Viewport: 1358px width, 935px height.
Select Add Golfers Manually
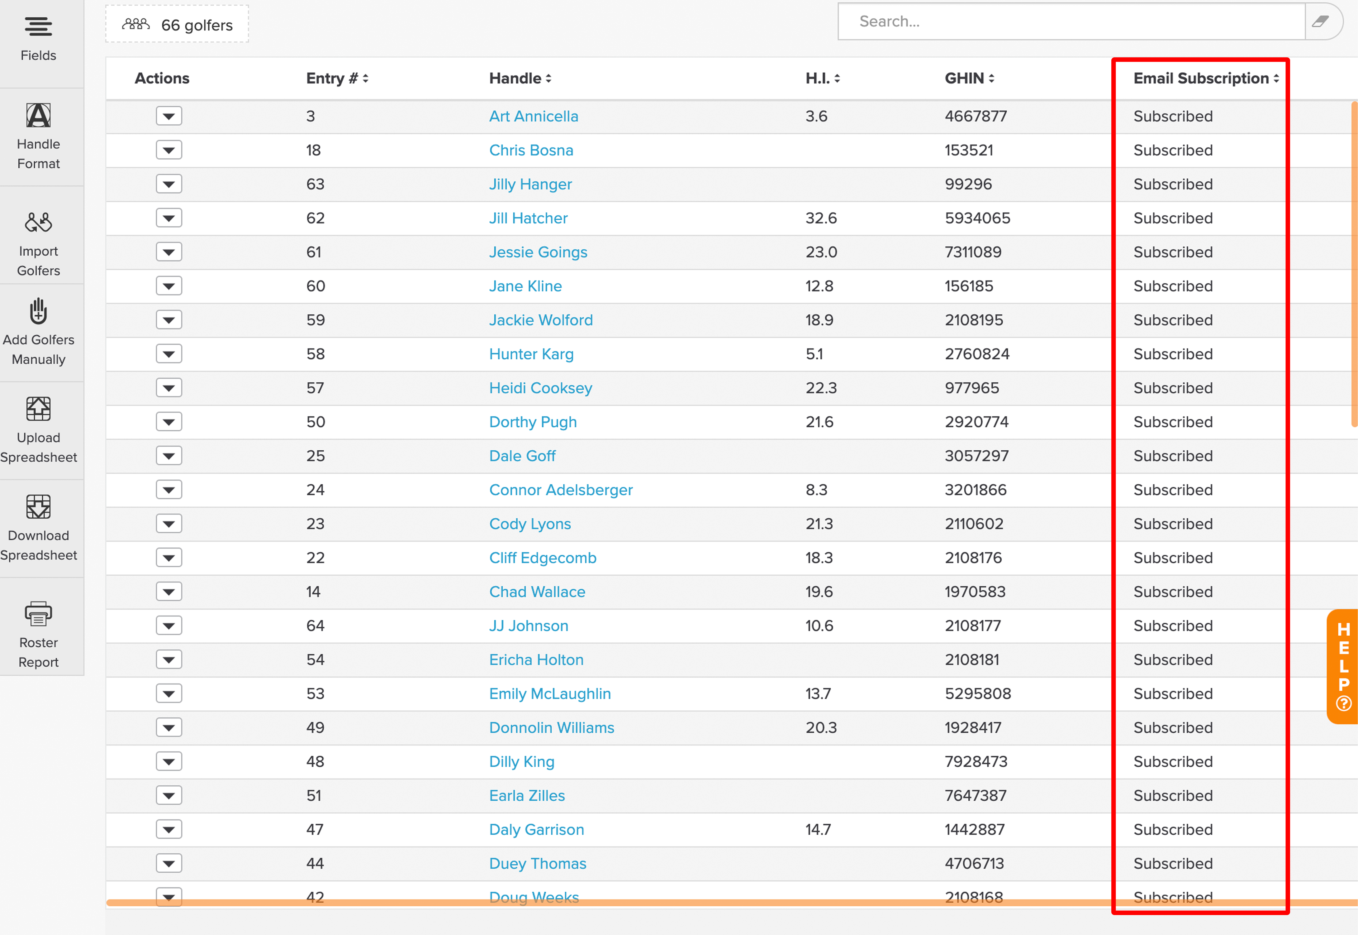(x=38, y=333)
